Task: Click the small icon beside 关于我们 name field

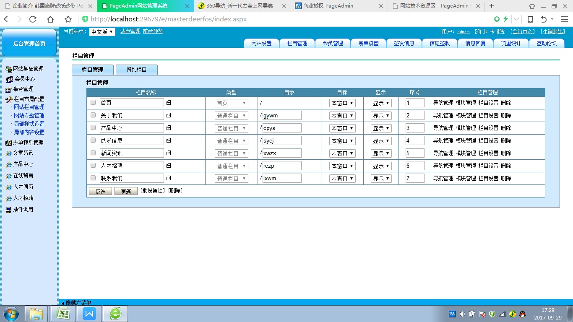Action: point(169,115)
